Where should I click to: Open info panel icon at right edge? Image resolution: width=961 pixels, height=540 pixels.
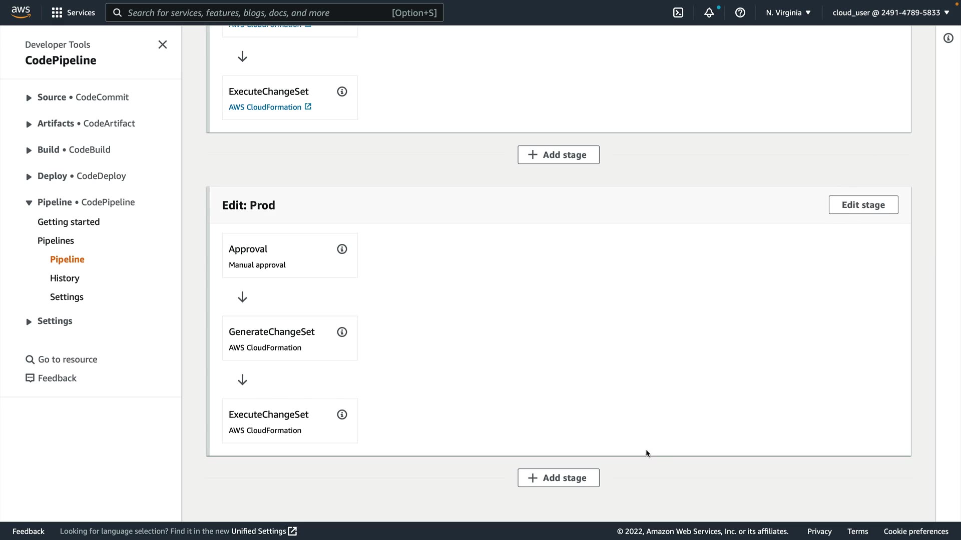coord(948,38)
